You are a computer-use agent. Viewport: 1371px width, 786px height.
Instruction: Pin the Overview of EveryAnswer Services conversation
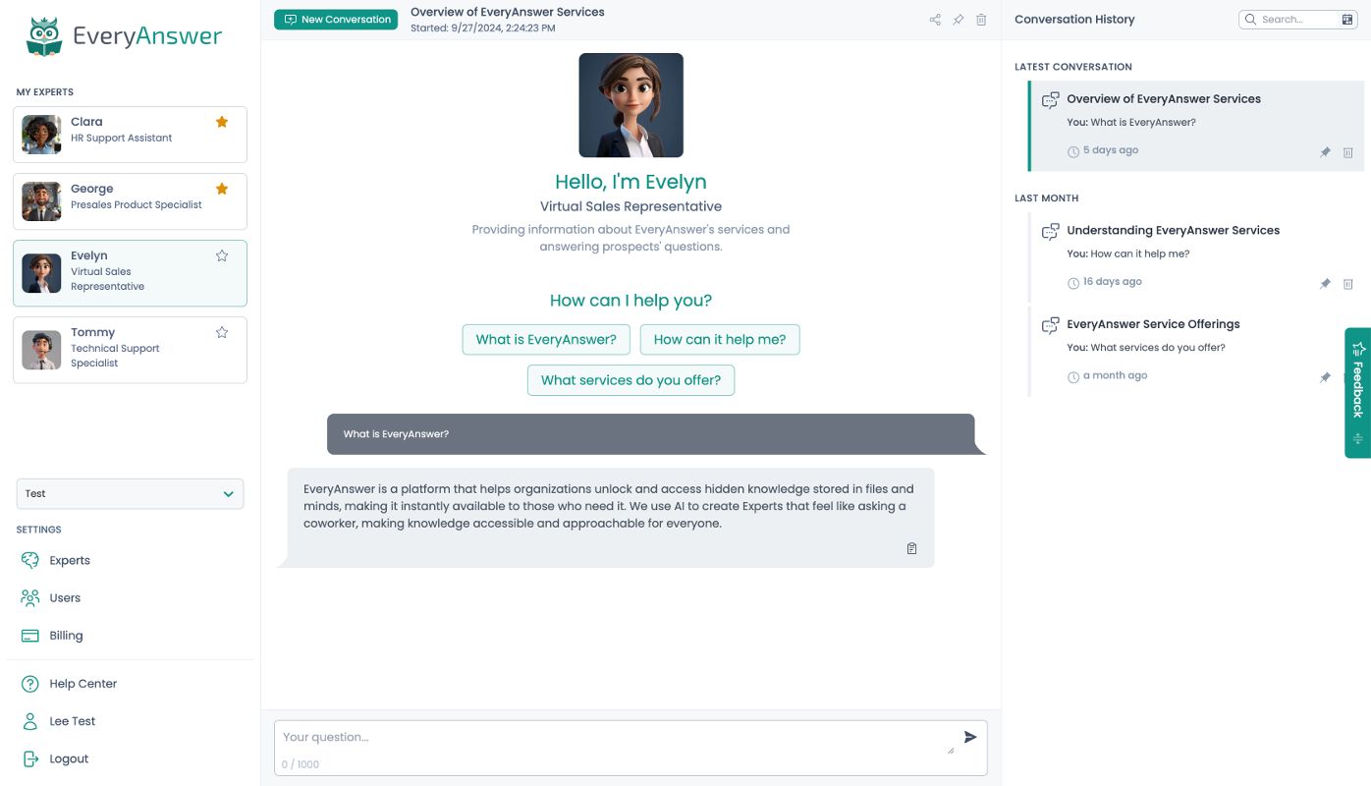[1325, 152]
